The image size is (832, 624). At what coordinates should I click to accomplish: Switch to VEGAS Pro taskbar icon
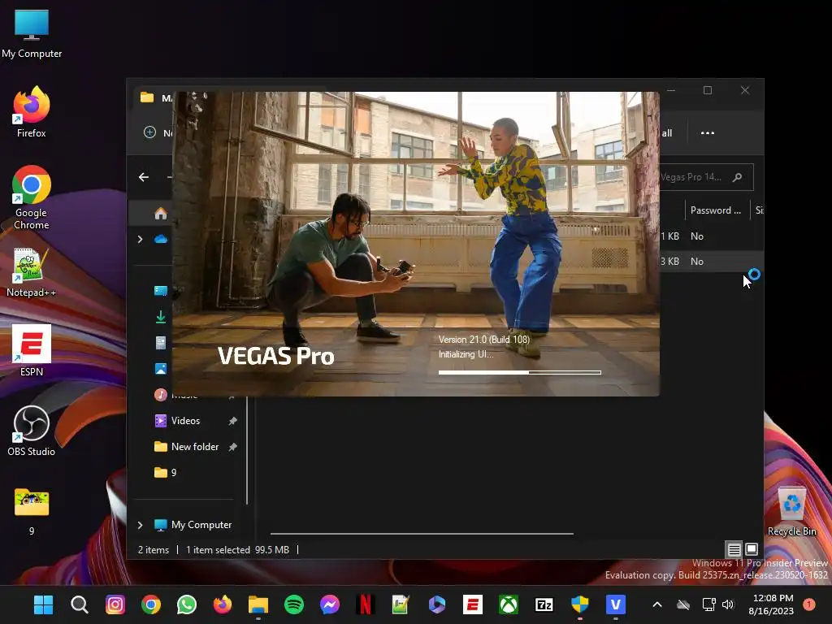coord(616,604)
